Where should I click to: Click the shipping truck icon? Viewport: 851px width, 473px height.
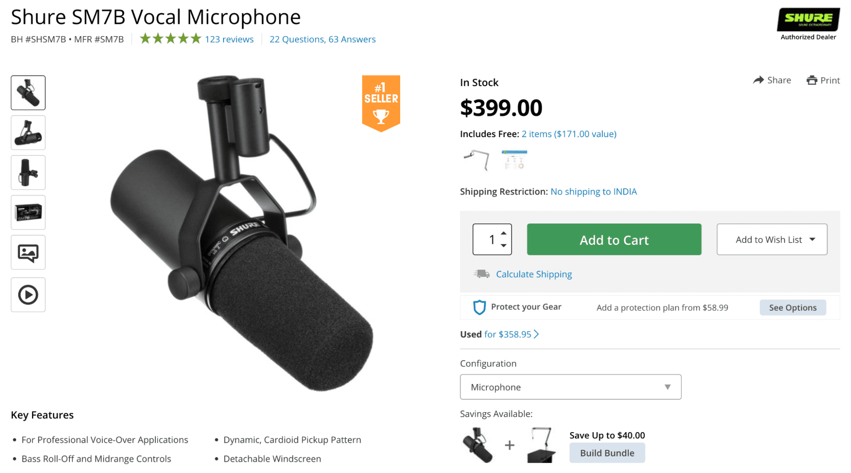482,274
